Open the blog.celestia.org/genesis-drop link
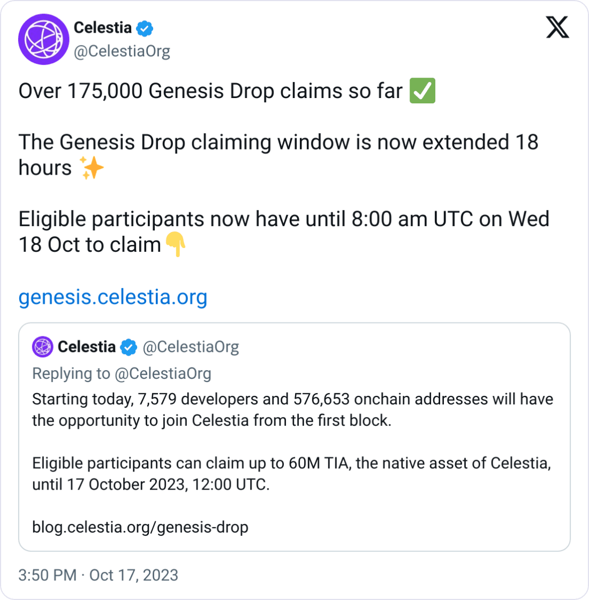The width and height of the screenshot is (589, 600). 140,527
